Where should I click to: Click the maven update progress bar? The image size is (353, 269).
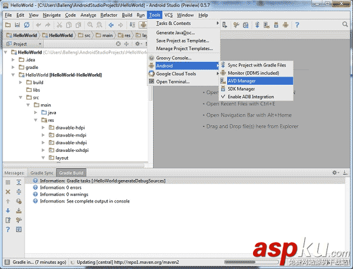[251, 262]
